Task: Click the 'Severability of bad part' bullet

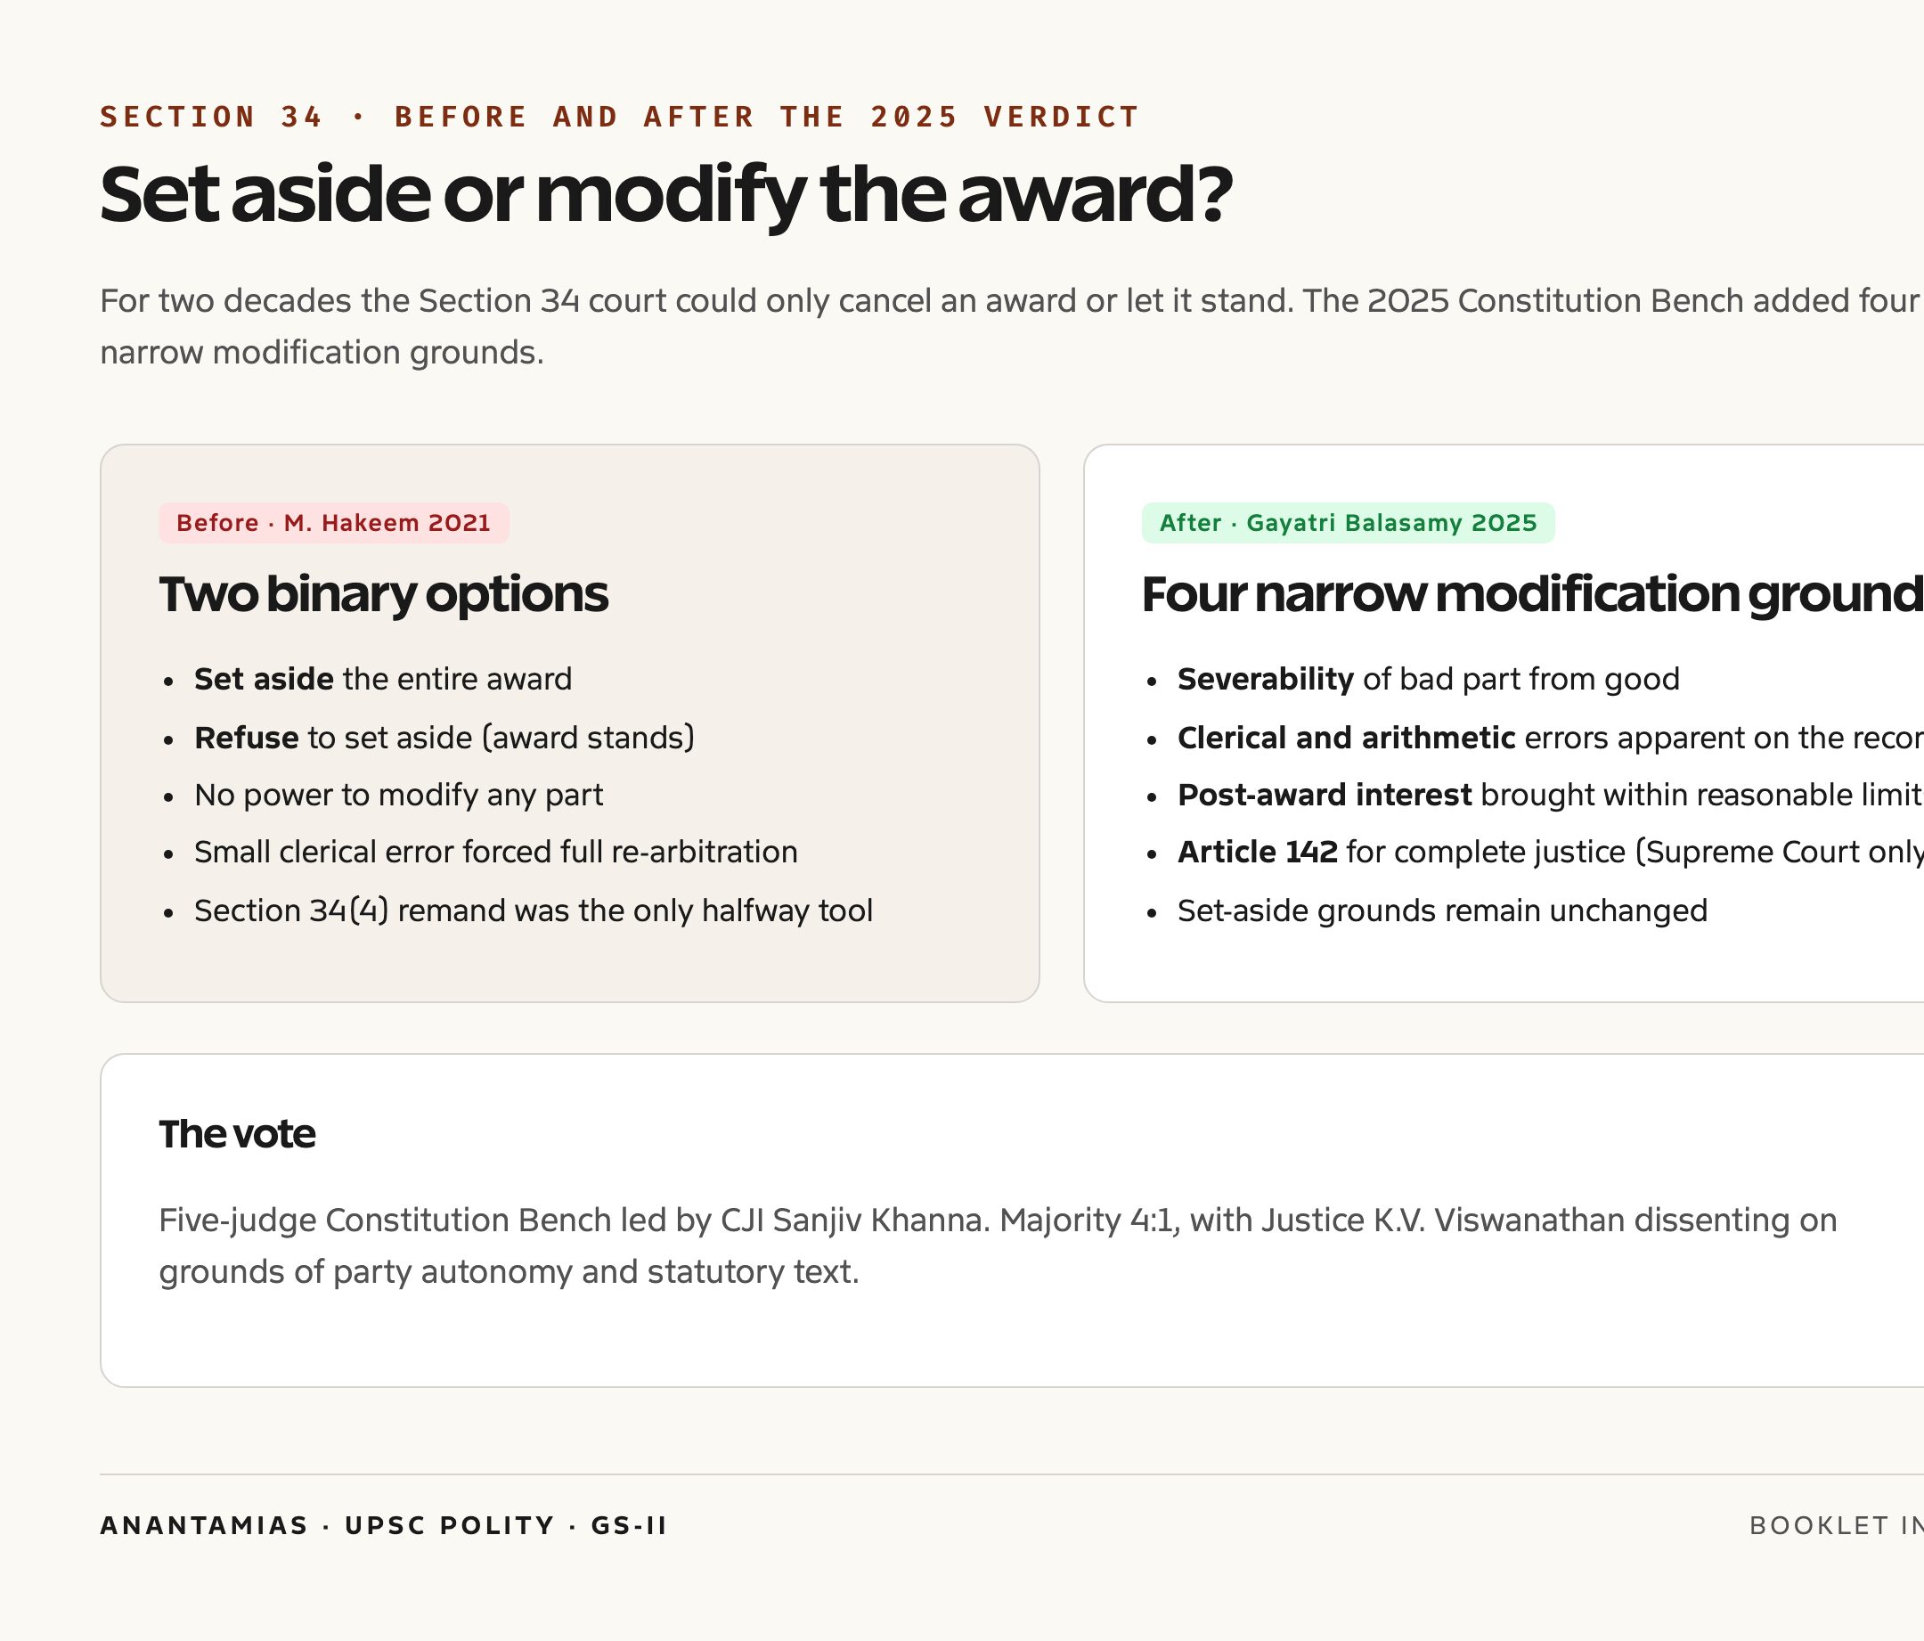Action: 1428,679
